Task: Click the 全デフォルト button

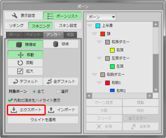Action: click(x=61, y=82)
